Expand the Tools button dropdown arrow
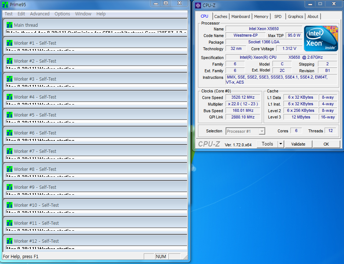 click(281, 144)
